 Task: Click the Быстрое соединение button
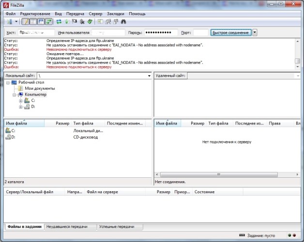click(231, 32)
